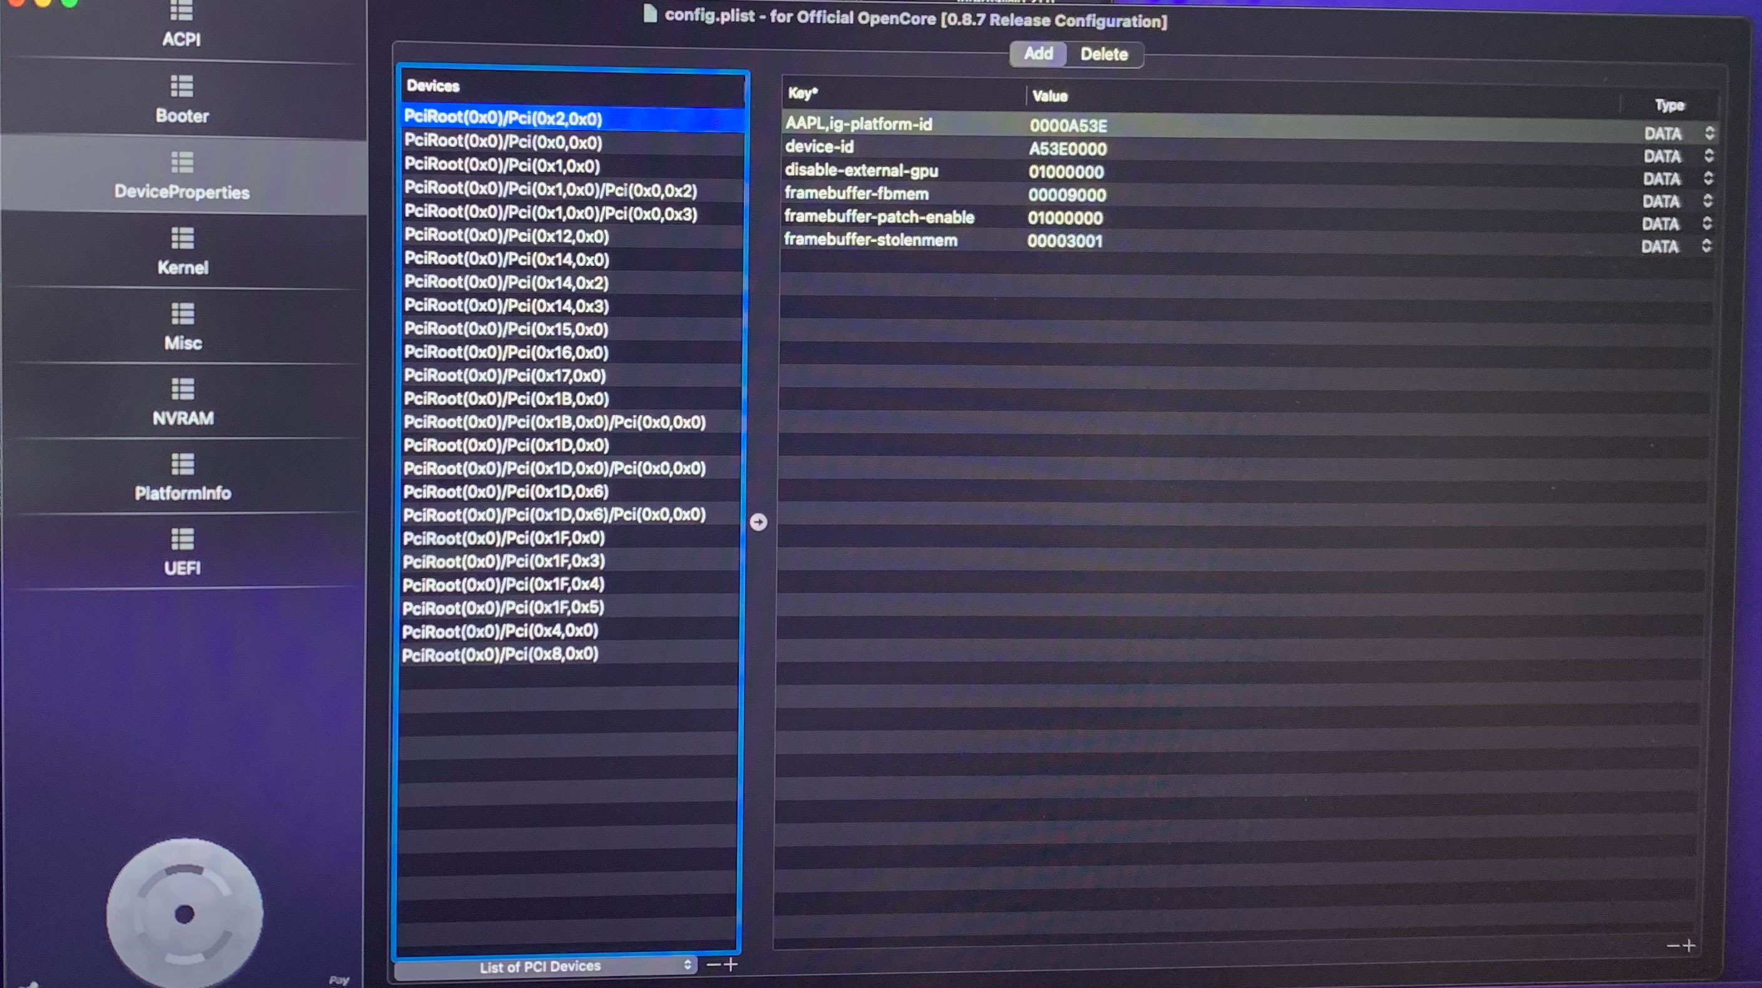
Task: Click the arrow icon between the panels
Action: click(x=758, y=522)
